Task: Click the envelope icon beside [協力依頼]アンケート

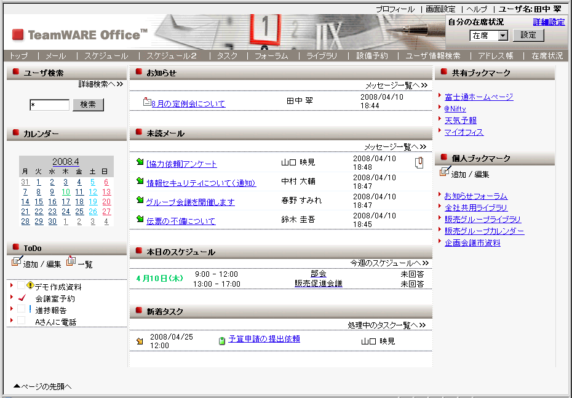Action: click(x=140, y=162)
